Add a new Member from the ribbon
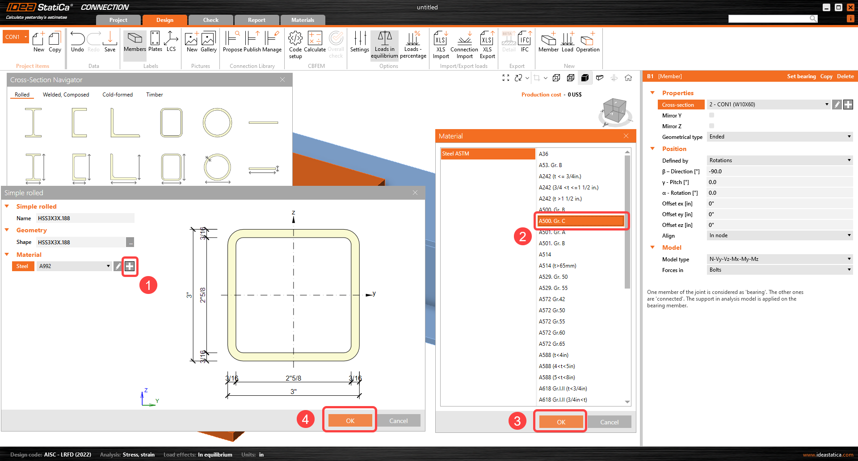The image size is (858, 461). [x=548, y=43]
